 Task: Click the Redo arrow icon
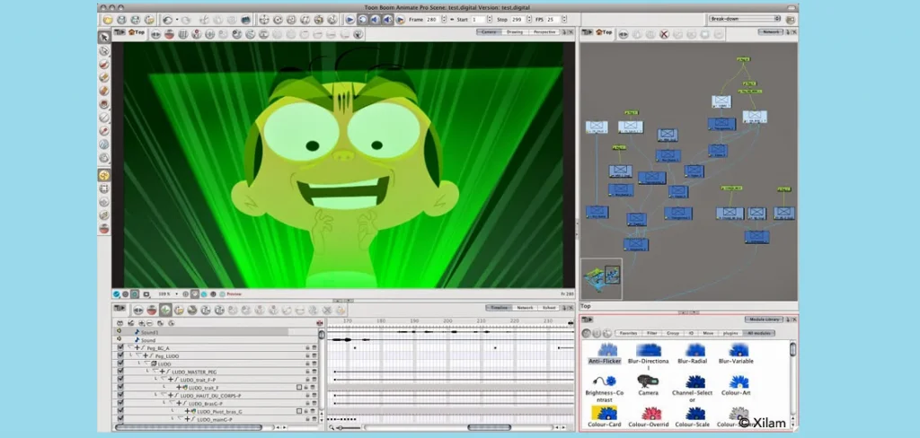tap(186, 20)
